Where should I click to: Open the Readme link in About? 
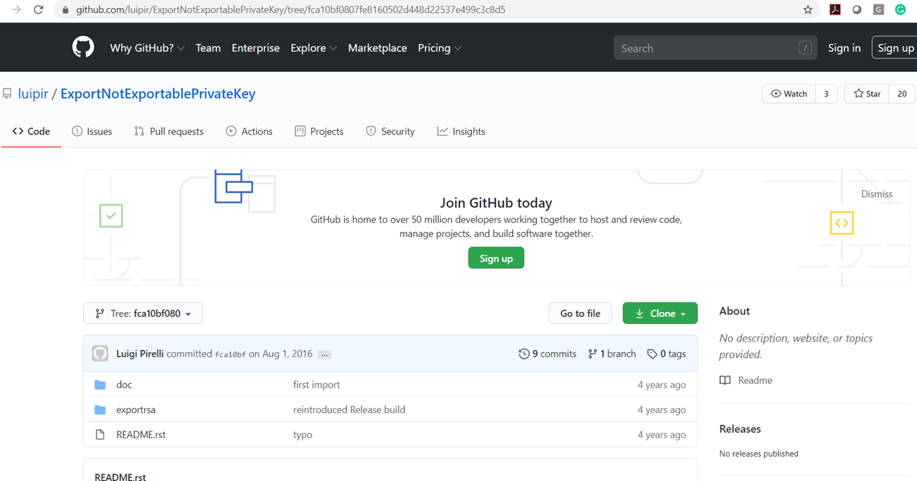(x=755, y=380)
